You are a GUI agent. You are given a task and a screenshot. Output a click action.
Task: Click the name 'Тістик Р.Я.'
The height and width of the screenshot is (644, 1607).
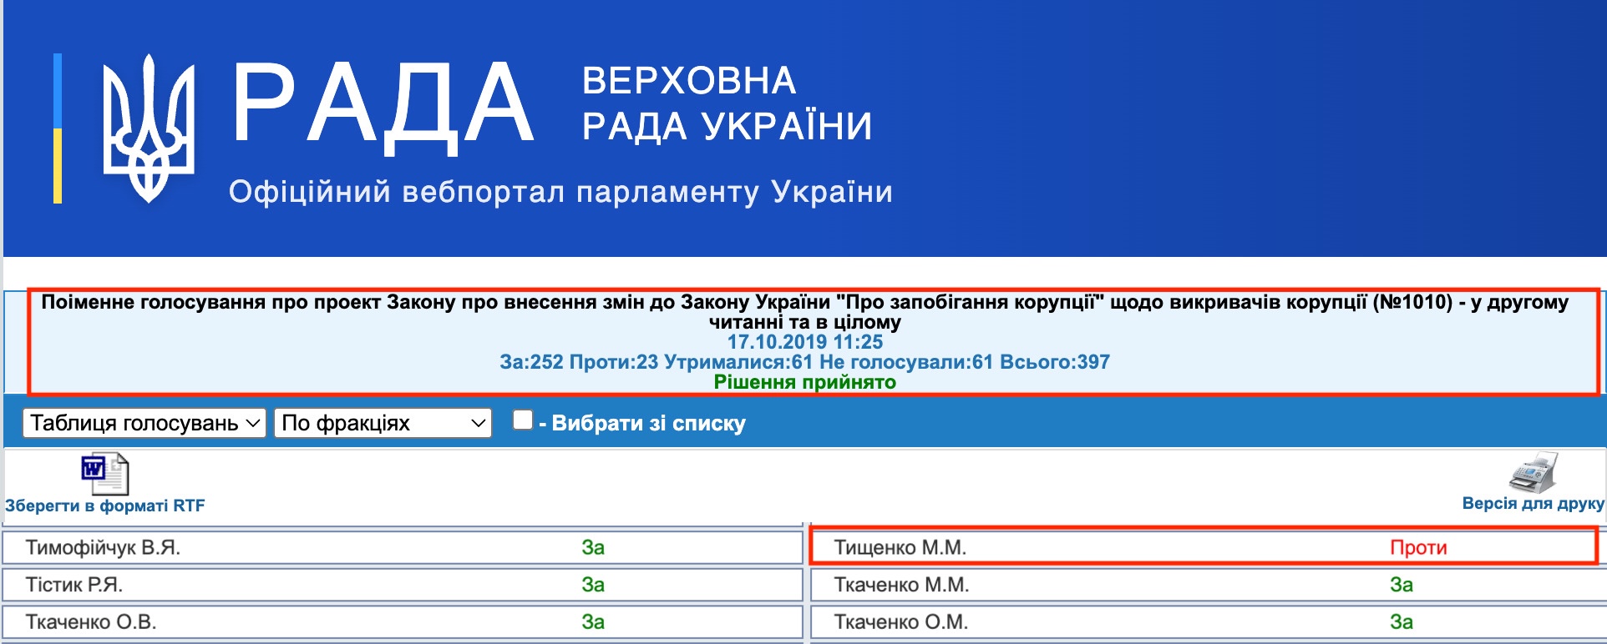tap(74, 585)
